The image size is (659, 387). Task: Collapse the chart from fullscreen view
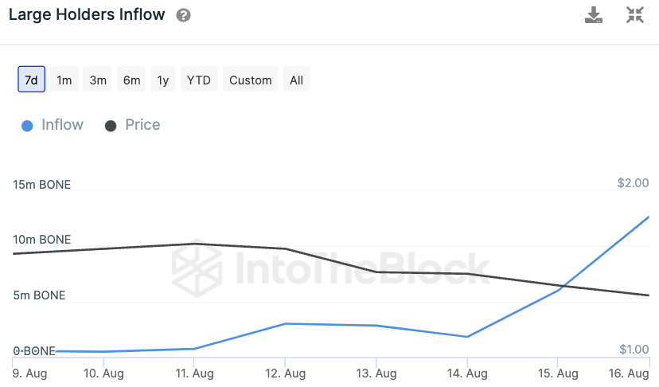[634, 15]
